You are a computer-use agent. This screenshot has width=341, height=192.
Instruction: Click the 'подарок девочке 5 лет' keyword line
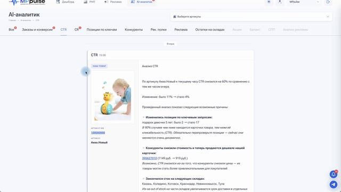(x=170, y=122)
